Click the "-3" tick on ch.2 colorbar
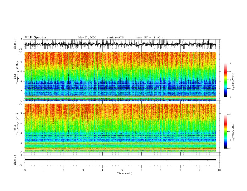247x191 pixels. 230,115
